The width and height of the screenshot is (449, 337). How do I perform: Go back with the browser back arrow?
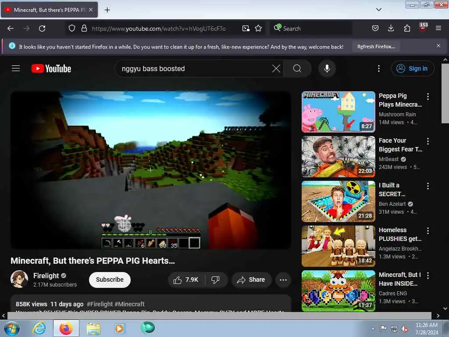click(x=11, y=29)
